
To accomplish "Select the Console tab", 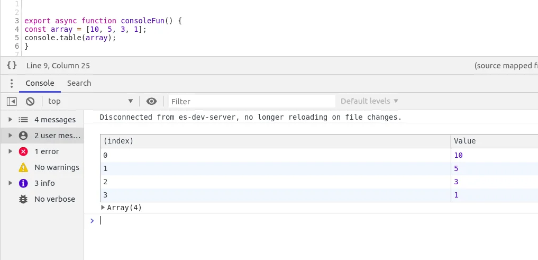I will tap(40, 83).
